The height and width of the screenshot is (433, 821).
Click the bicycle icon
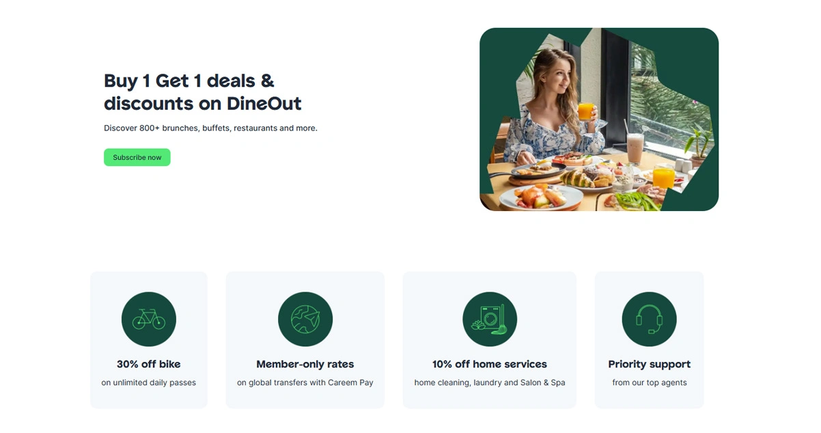pos(149,319)
